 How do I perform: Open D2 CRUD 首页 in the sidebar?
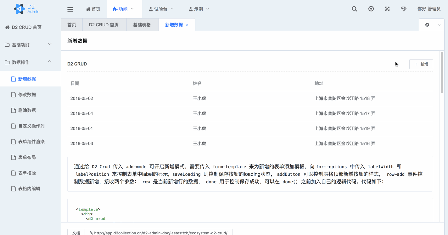(30, 27)
